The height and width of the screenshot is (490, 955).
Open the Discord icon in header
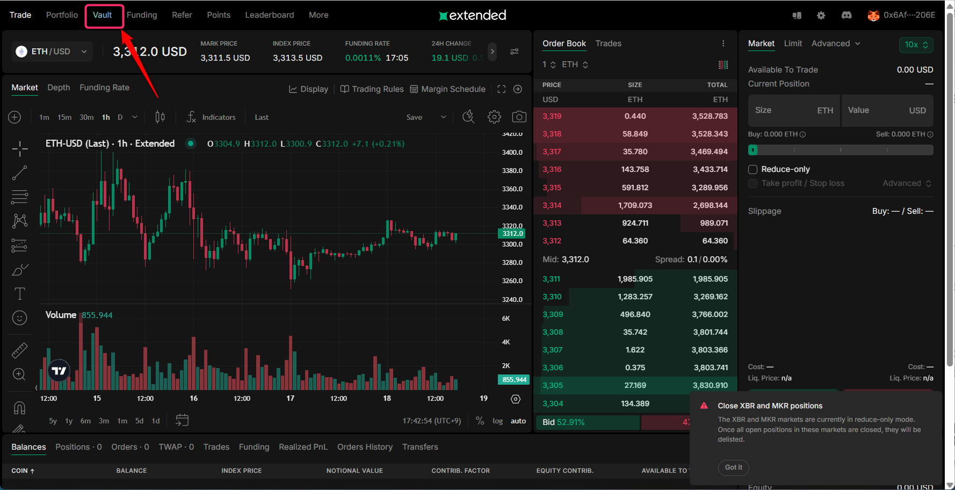point(847,15)
